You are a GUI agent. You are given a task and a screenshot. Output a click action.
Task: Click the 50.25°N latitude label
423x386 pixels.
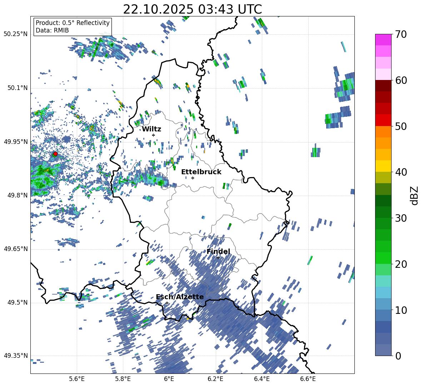click(16, 34)
